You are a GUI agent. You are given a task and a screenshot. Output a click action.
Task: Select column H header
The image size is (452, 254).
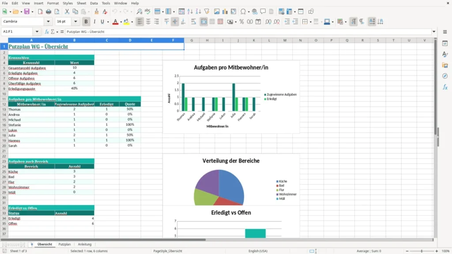207,40
